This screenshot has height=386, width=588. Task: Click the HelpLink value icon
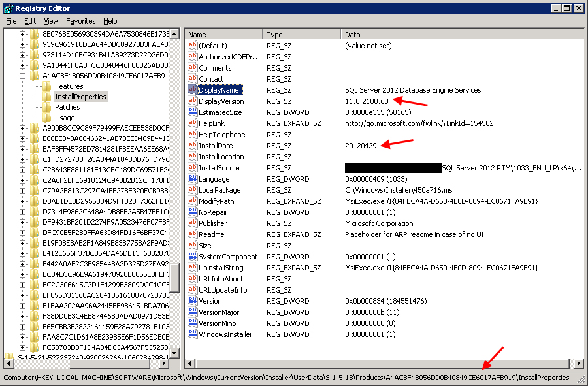(192, 123)
